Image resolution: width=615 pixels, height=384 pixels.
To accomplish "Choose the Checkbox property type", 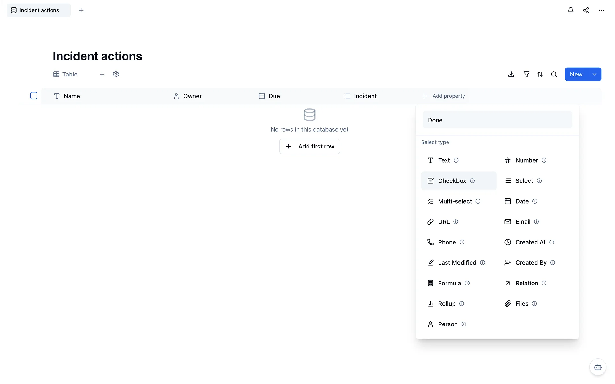I will (x=459, y=181).
